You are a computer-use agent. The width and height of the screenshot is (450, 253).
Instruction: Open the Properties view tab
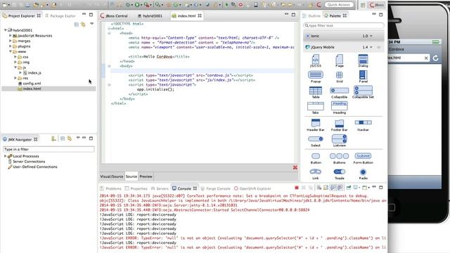(x=136, y=188)
